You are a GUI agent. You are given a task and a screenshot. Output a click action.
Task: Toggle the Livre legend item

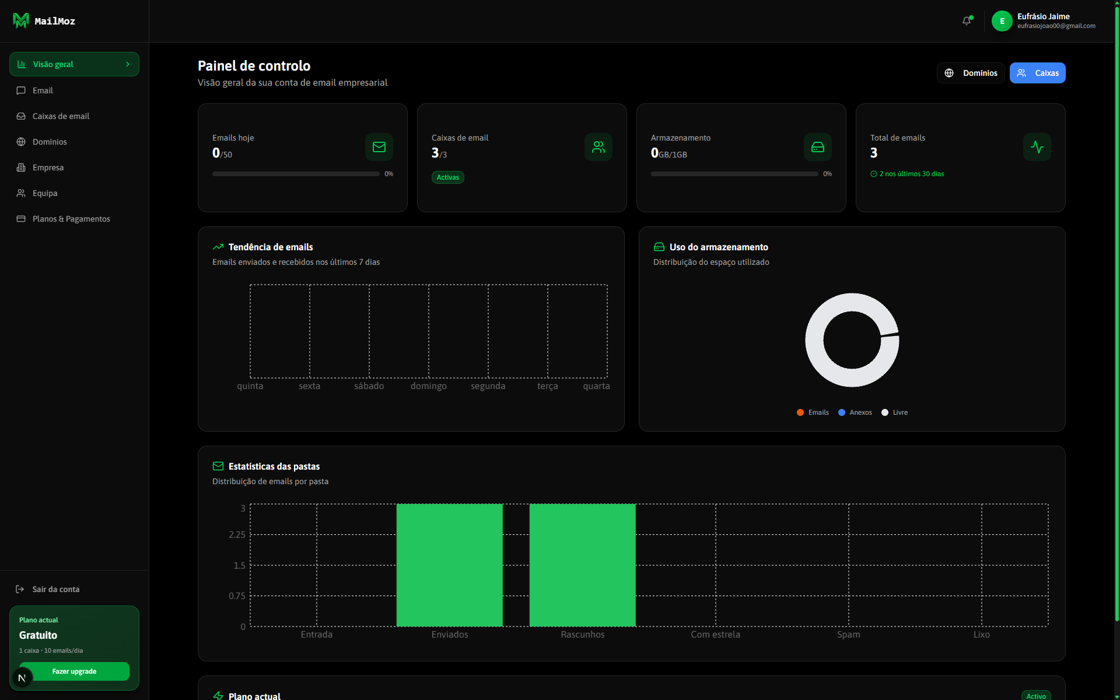(x=894, y=412)
